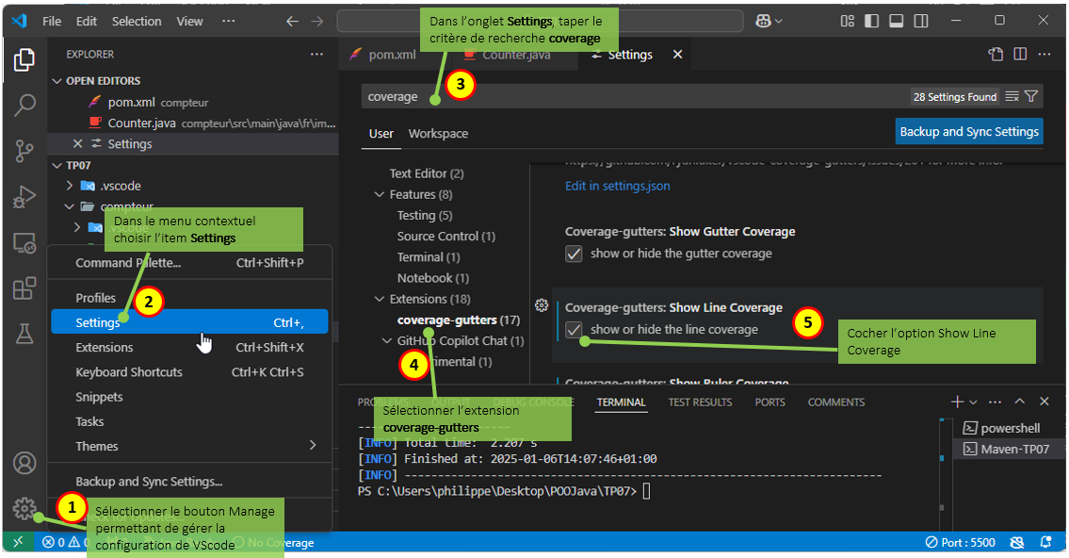Click the Accounts icon in activity bar
The height and width of the screenshot is (558, 1069).
(24, 463)
